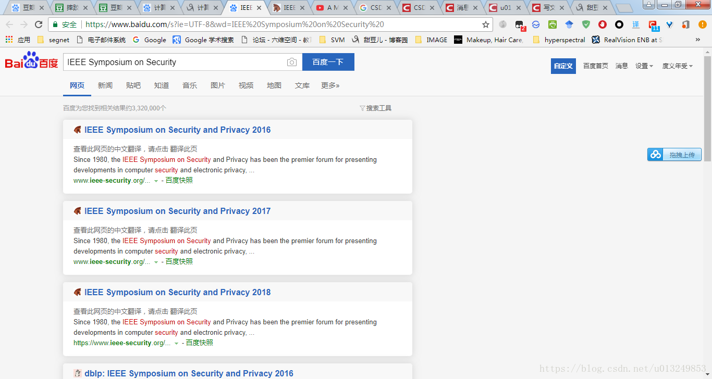The image size is (712, 379).
Task: Select the 网页 web search tab
Action: (77, 85)
